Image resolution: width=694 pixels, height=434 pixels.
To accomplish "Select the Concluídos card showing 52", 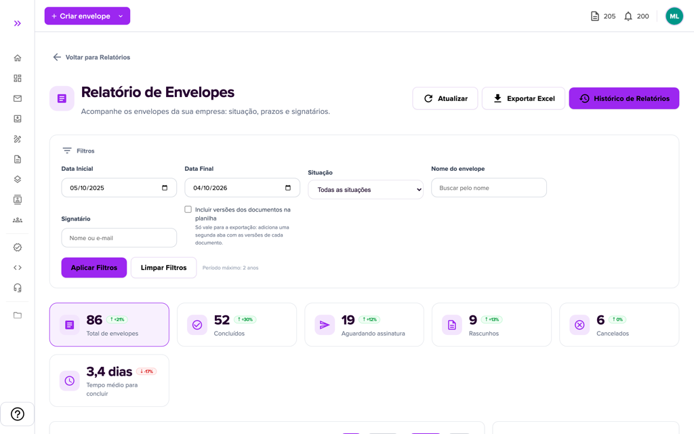I will click(237, 325).
